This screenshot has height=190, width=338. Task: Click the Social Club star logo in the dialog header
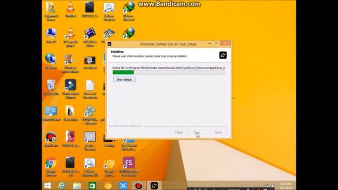point(223,55)
